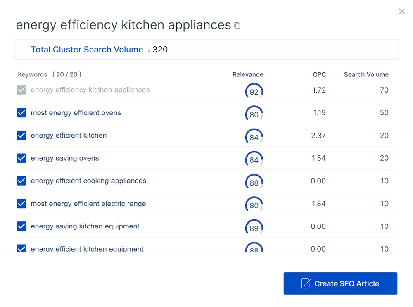
Task: Click relevance gauge 92
Action: tap(254, 91)
